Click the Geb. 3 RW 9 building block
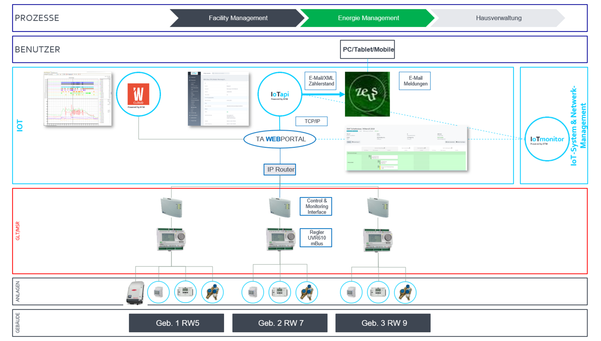 click(383, 323)
